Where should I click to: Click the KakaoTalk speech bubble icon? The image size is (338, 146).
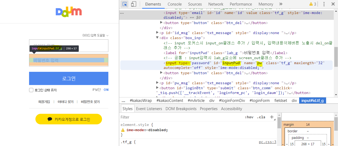point(50,119)
